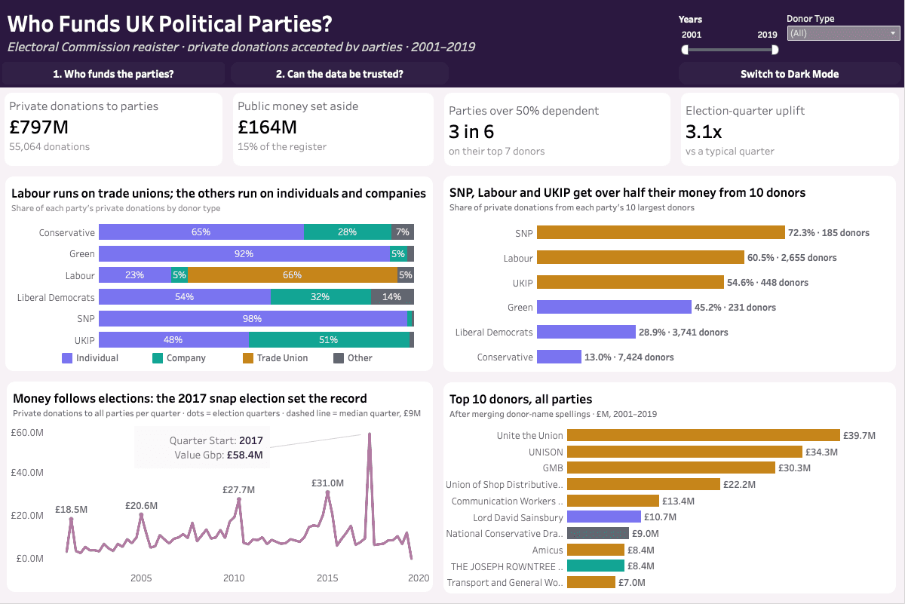Select the Trade Union legend swatch
This screenshot has width=905, height=604.
pyautogui.click(x=248, y=358)
